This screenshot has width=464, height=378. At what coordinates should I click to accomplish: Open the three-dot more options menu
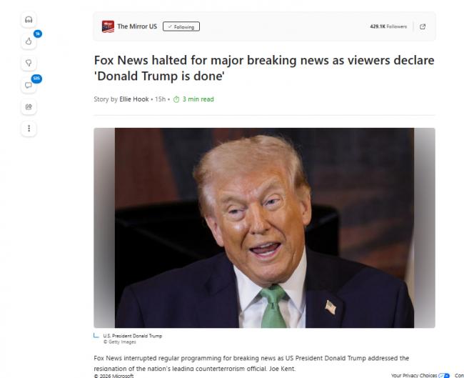(29, 129)
